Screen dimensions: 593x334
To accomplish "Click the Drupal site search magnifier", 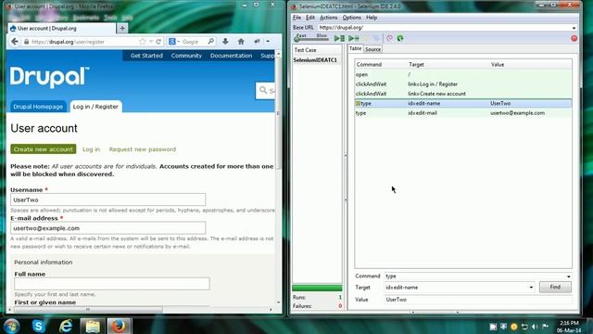I will tap(263, 90).
